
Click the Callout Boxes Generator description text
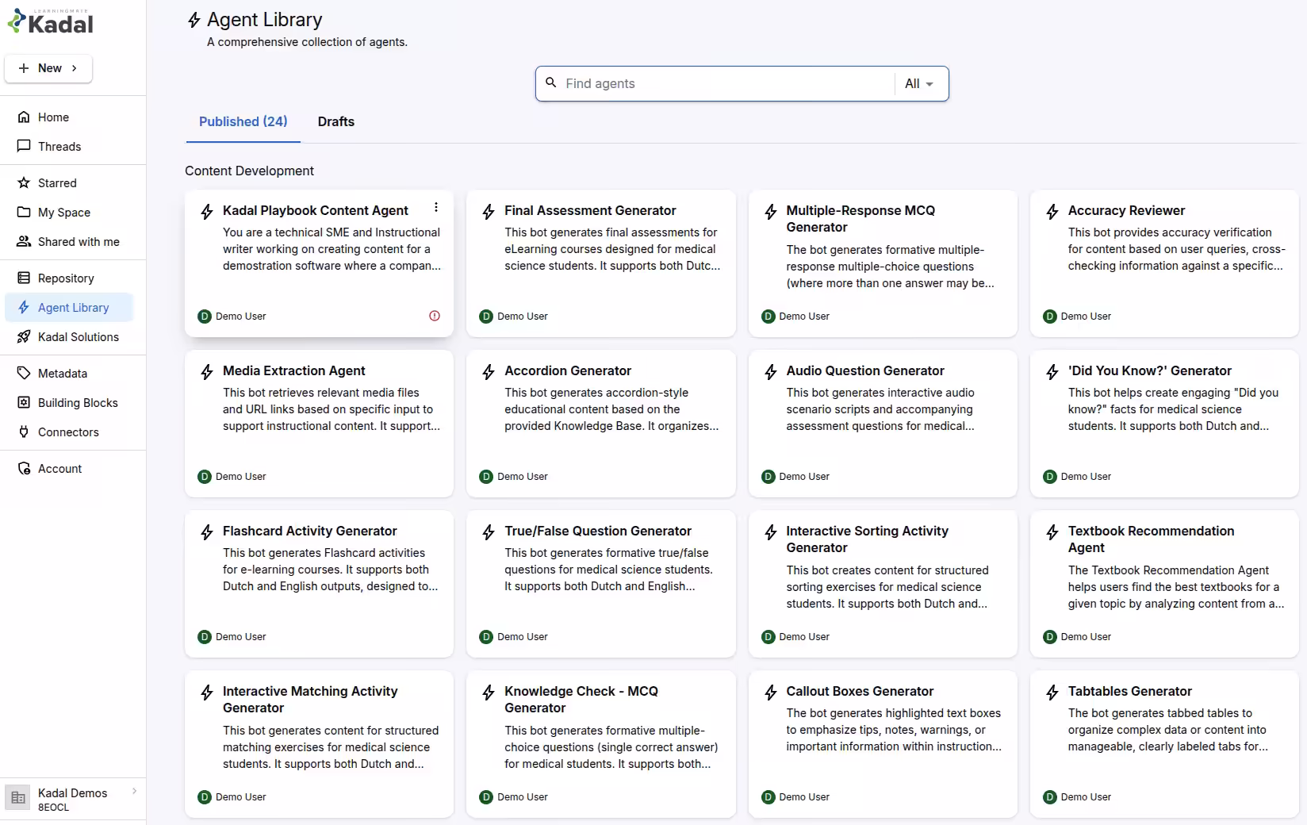(x=894, y=730)
